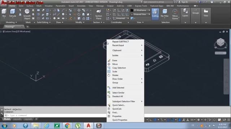Switch to the Annotate ribbon tab
231x129 pixels.
81,6
